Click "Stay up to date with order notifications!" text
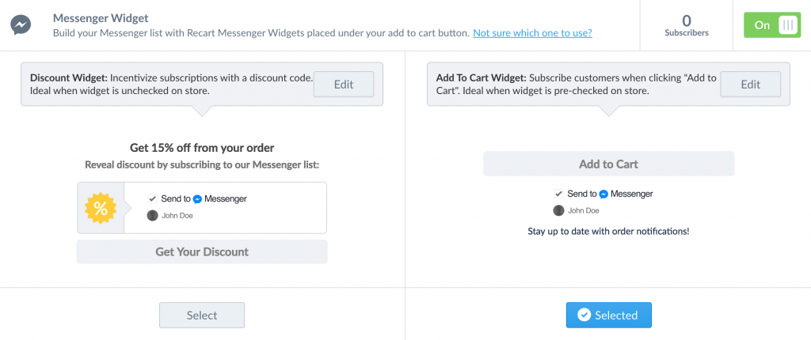 (x=608, y=231)
